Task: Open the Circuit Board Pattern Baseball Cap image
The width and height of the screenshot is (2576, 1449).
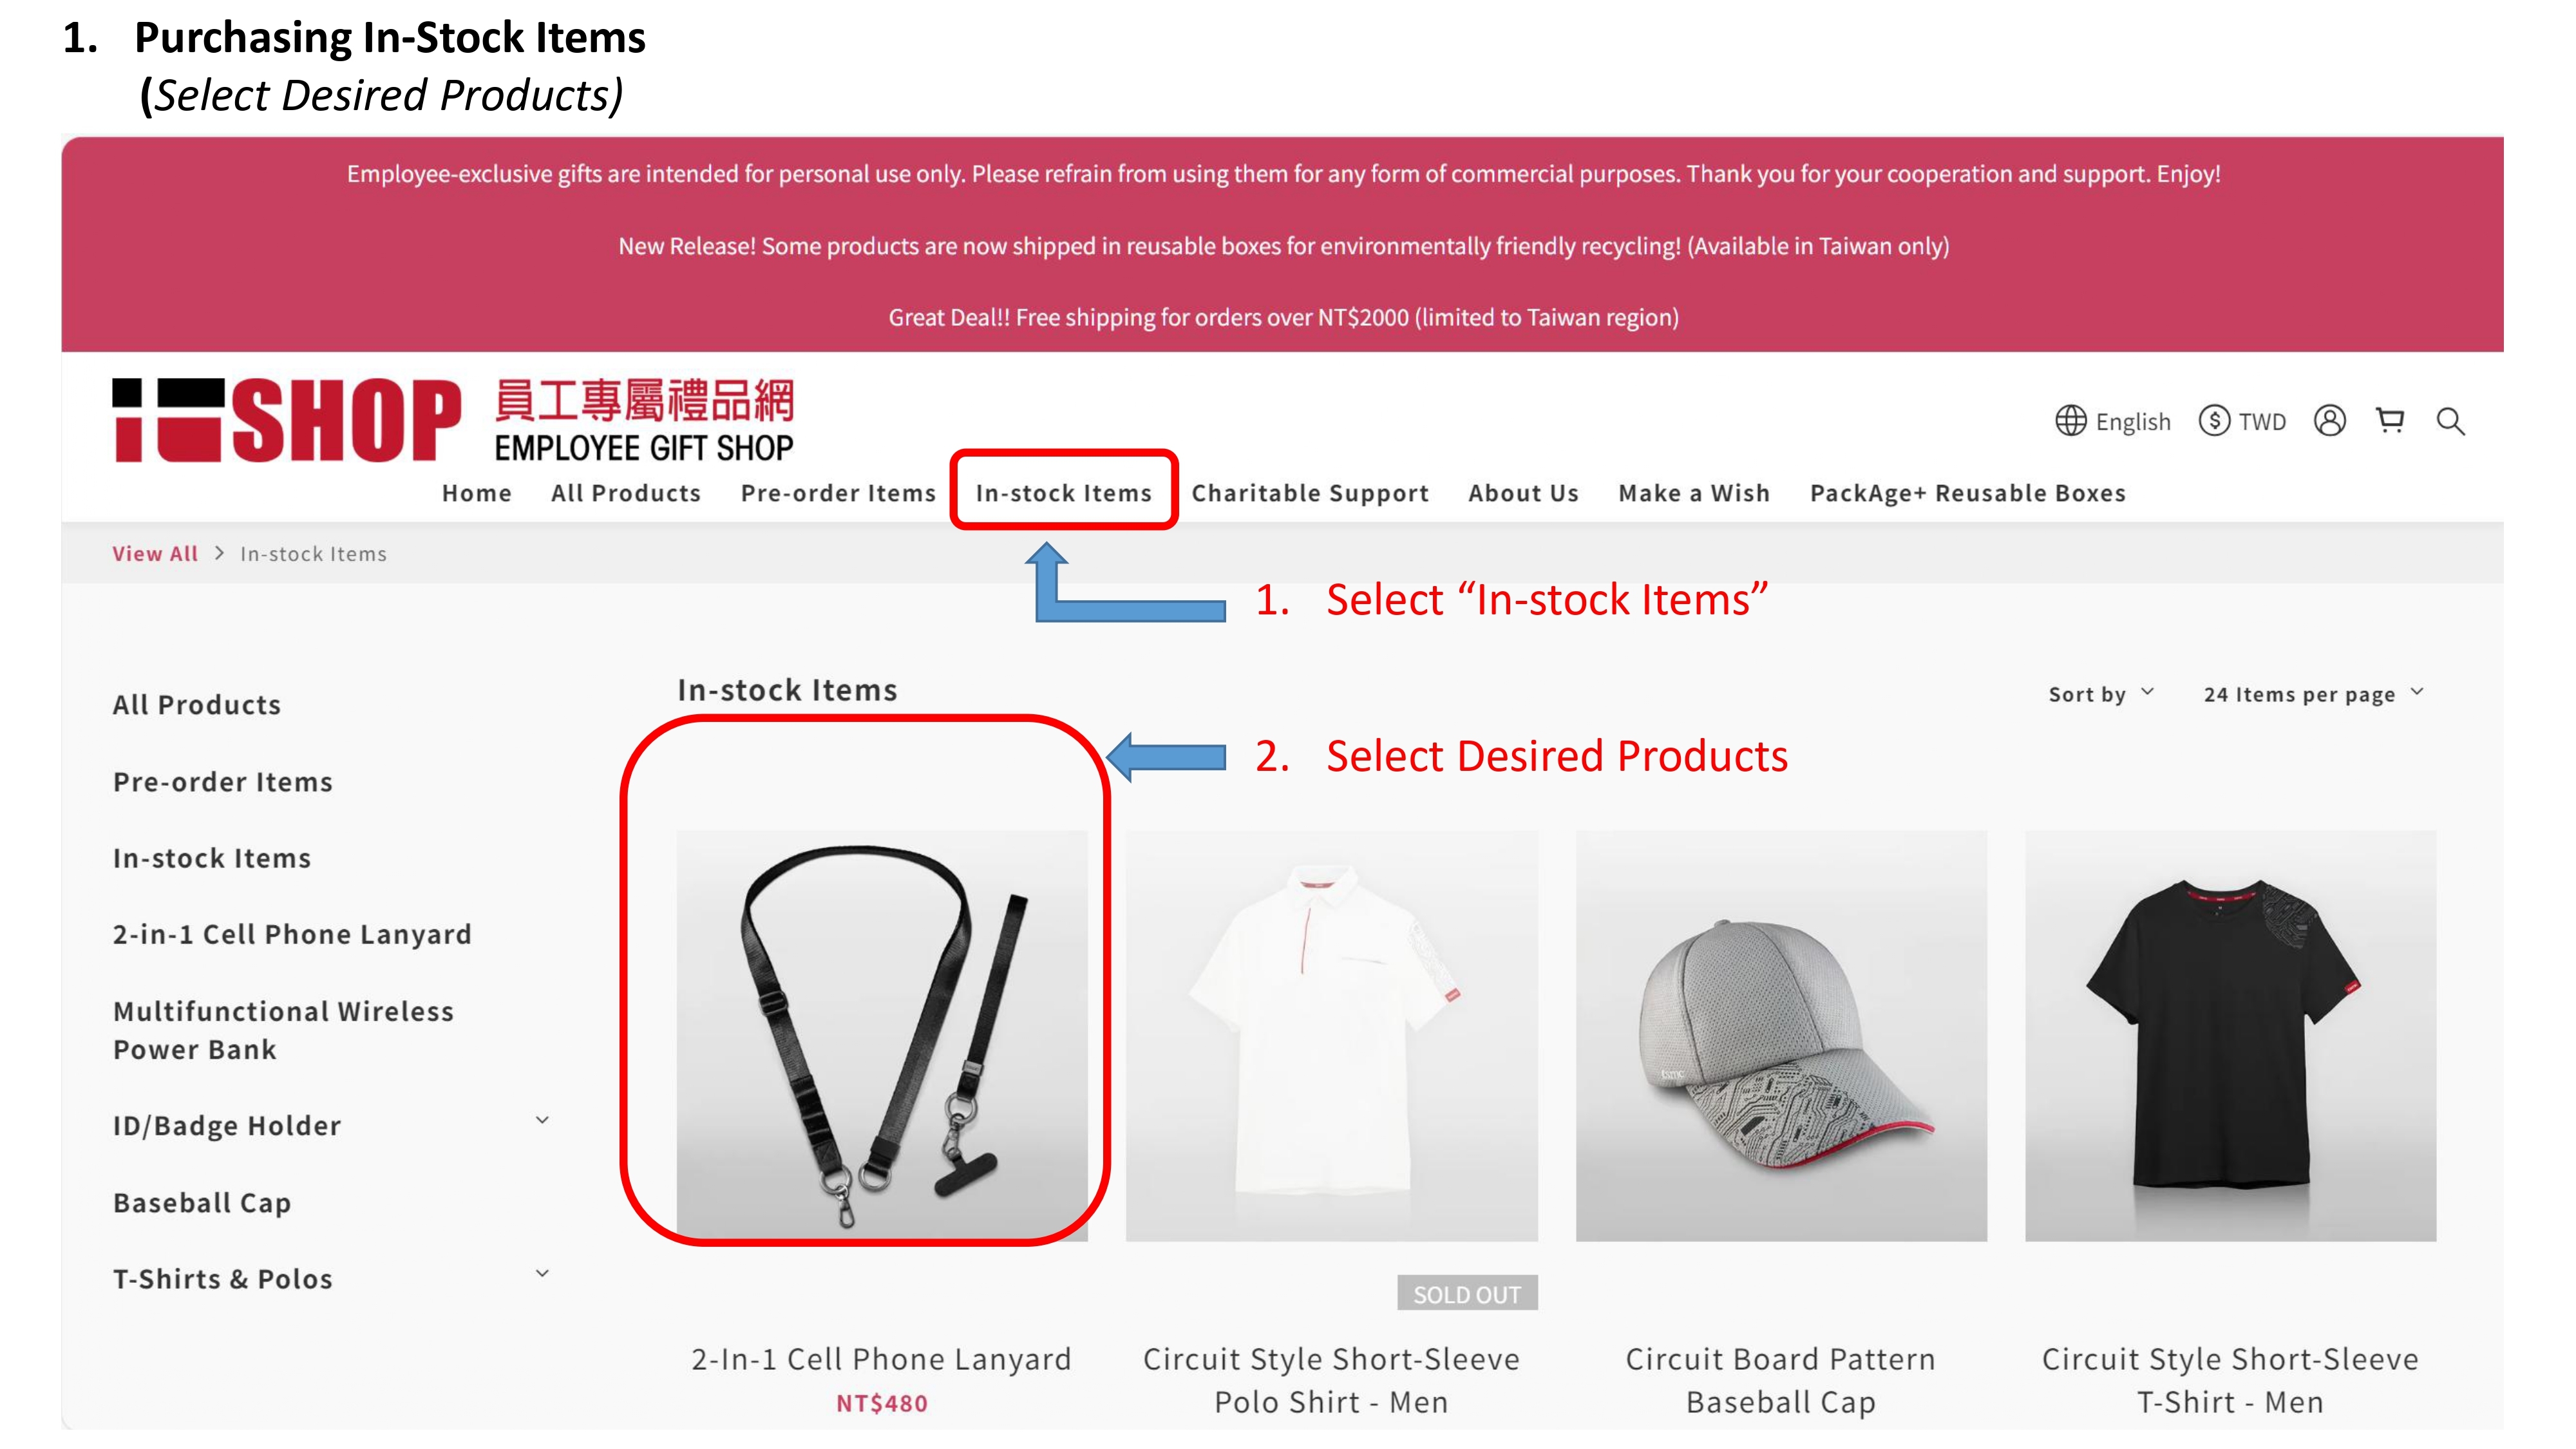Action: click(x=1781, y=1035)
